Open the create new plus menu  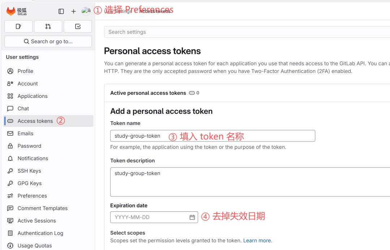click(73, 11)
